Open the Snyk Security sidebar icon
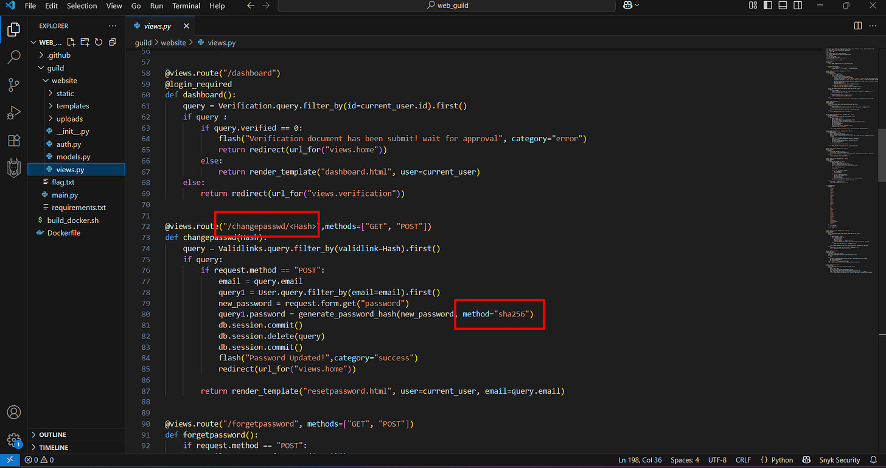 (x=14, y=168)
